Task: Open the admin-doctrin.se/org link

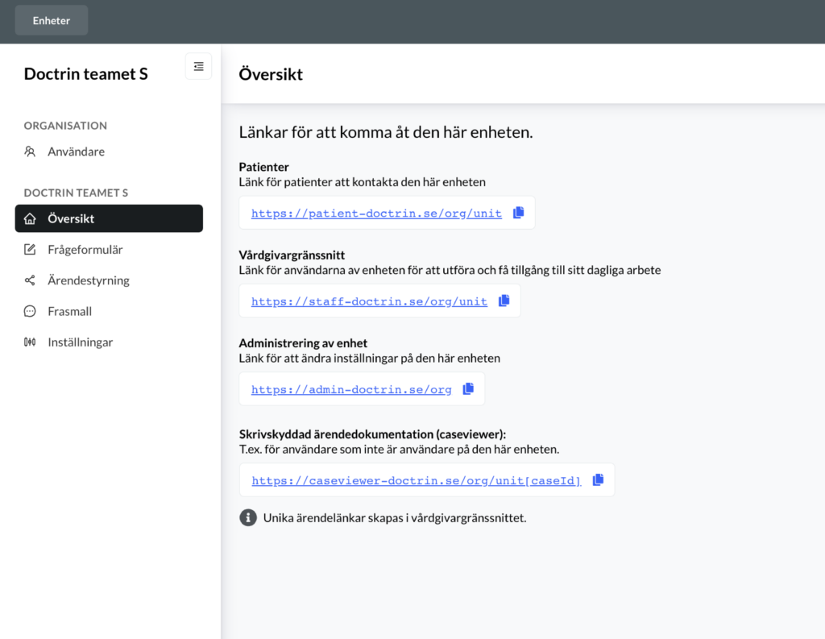Action: [351, 389]
